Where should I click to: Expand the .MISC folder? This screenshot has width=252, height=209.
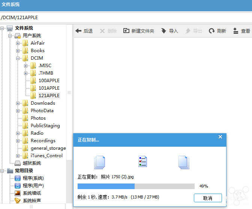point(25,66)
